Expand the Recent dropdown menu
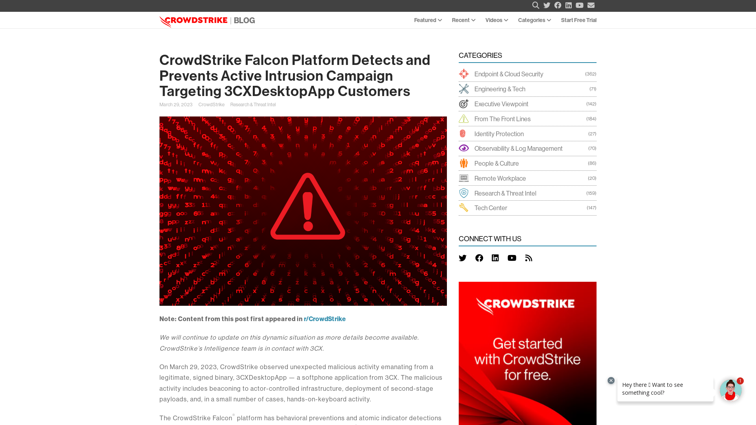 point(463,20)
